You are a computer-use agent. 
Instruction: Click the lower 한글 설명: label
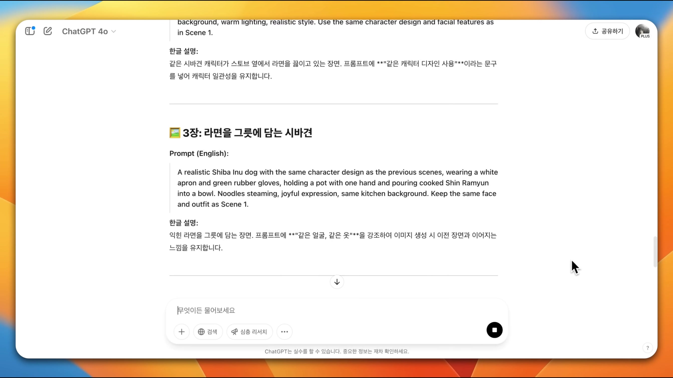[x=184, y=223]
